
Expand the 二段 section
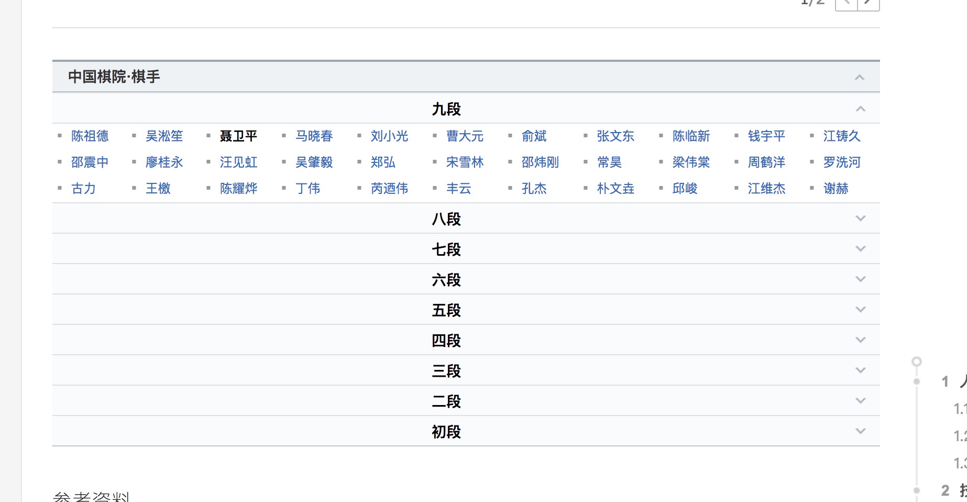pos(860,400)
